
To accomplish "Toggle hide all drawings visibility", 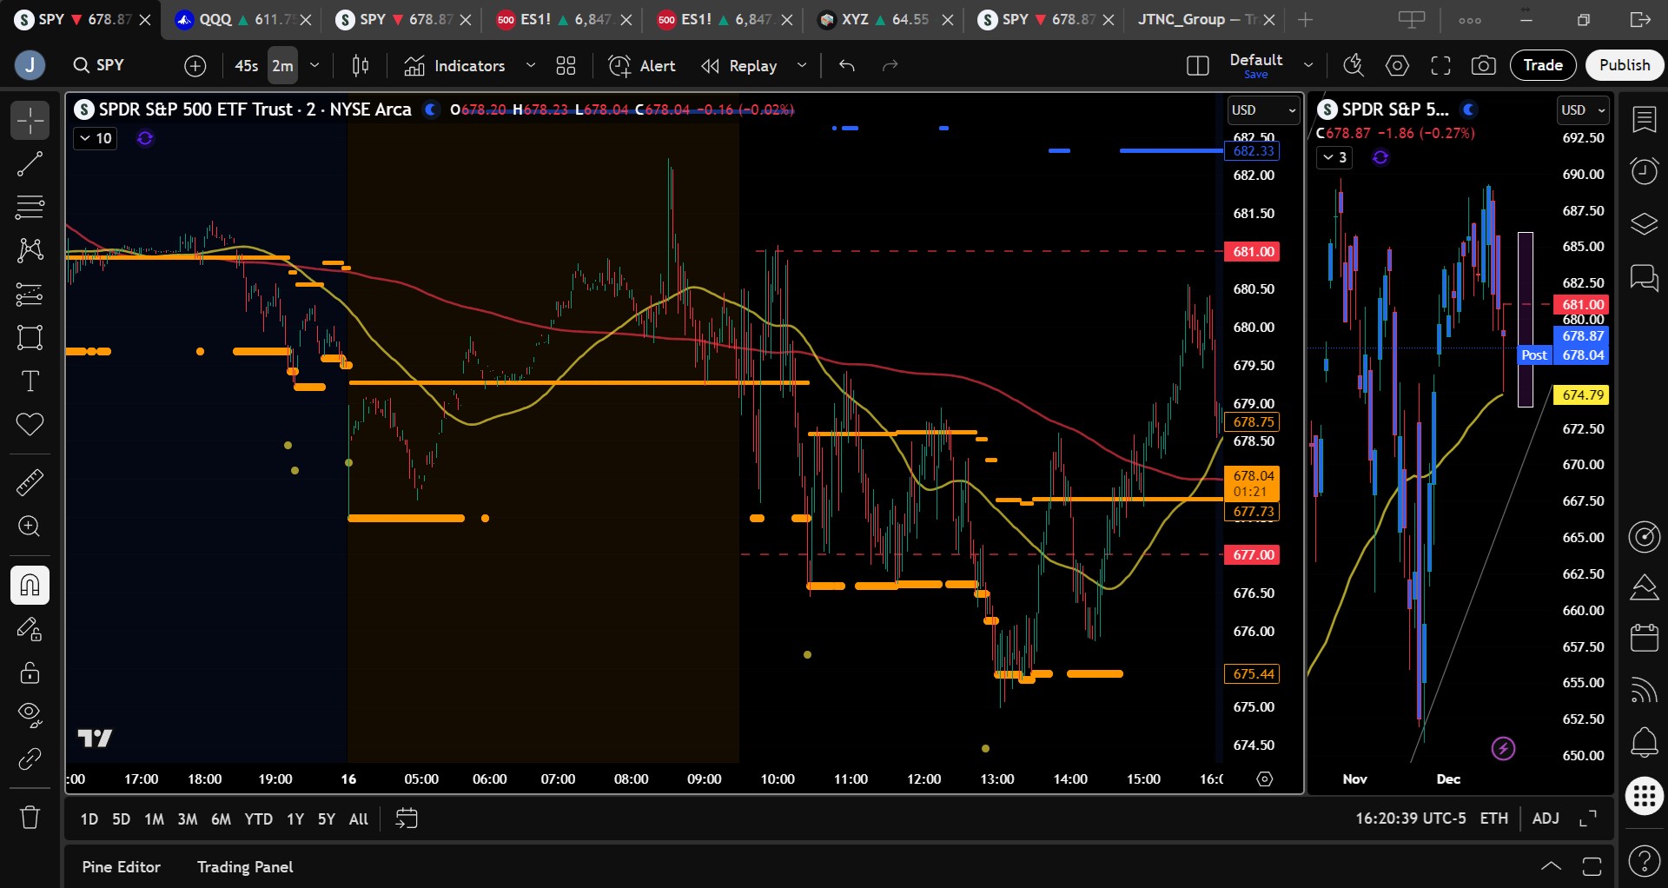I will click(30, 715).
